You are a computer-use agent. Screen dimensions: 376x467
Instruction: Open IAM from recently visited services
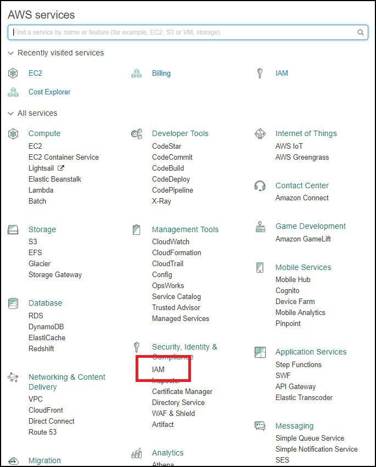(282, 74)
